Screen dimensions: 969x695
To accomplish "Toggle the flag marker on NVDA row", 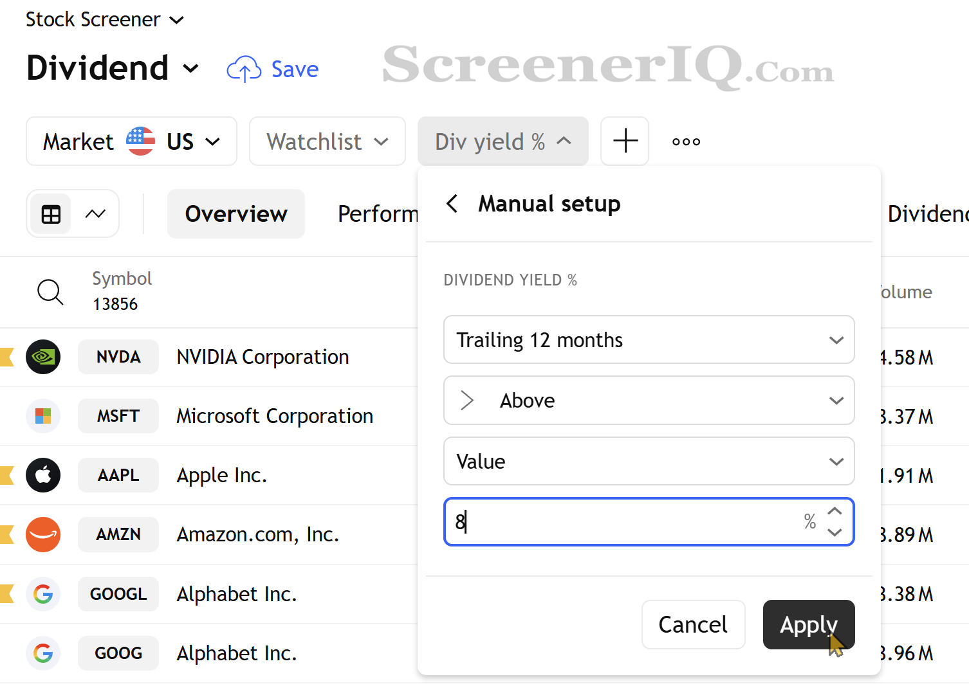I will pyautogui.click(x=6, y=357).
